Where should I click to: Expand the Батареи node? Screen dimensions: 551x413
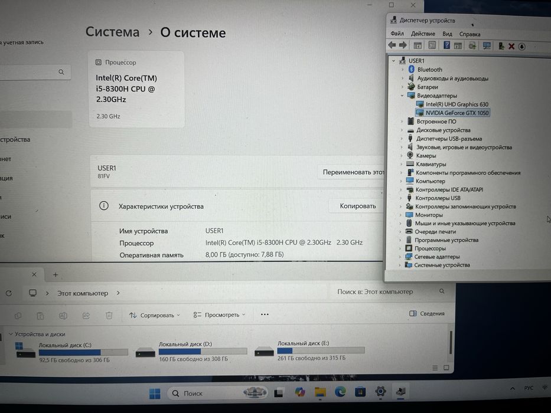click(x=402, y=87)
